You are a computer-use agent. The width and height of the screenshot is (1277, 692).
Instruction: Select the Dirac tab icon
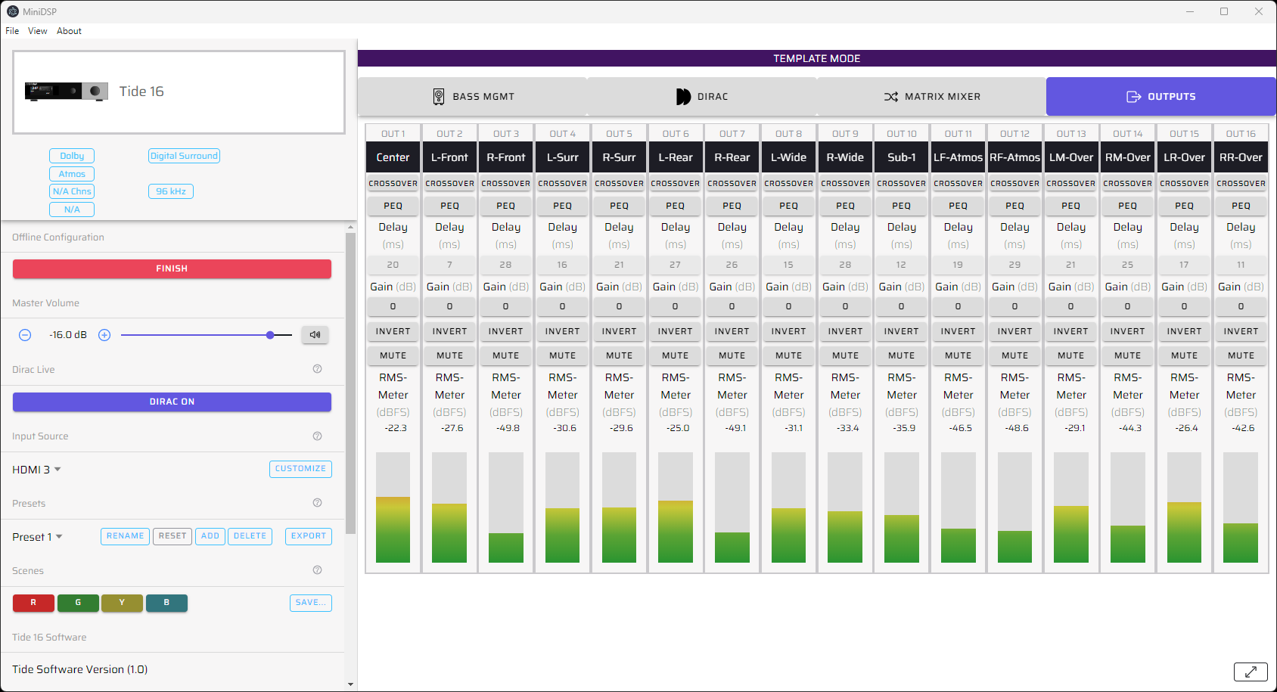point(682,96)
